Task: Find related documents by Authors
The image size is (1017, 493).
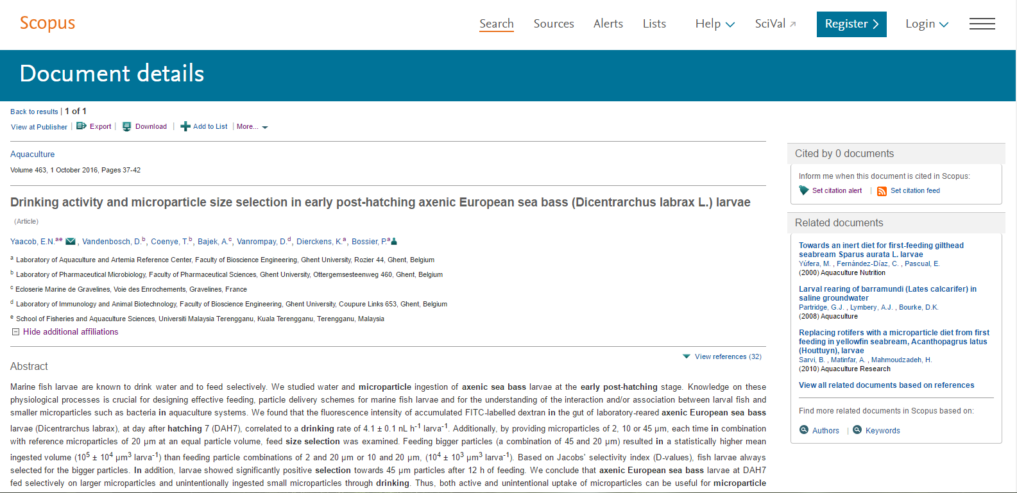Action: (825, 431)
